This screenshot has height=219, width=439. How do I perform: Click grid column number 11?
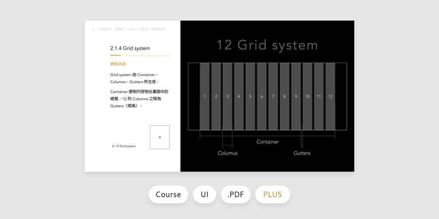coord(318,96)
